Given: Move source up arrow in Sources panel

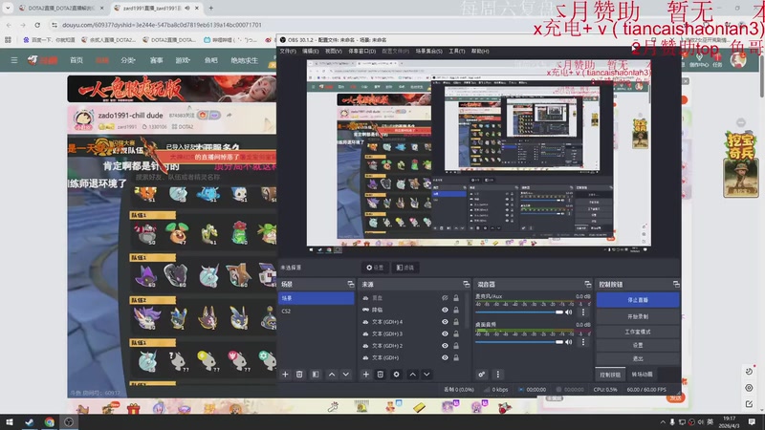Looking at the screenshot, I should pos(413,375).
